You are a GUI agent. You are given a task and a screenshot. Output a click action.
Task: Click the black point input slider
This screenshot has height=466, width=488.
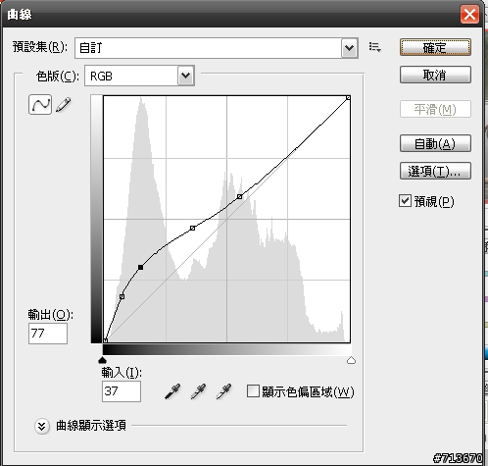coord(102,360)
